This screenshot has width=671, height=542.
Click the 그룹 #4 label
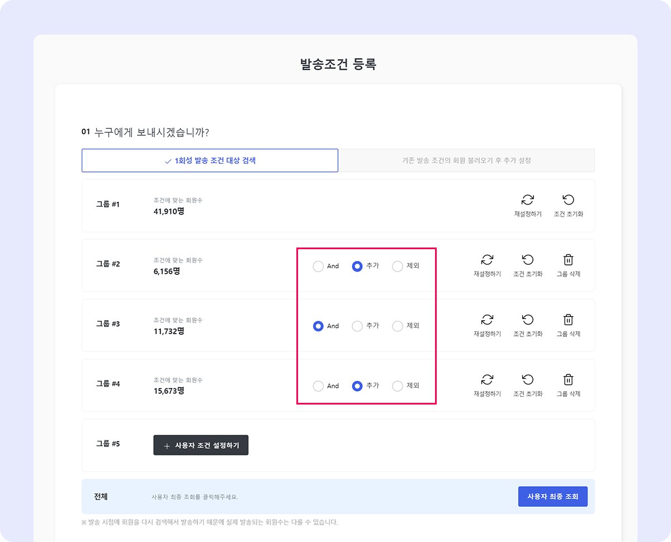pos(108,384)
